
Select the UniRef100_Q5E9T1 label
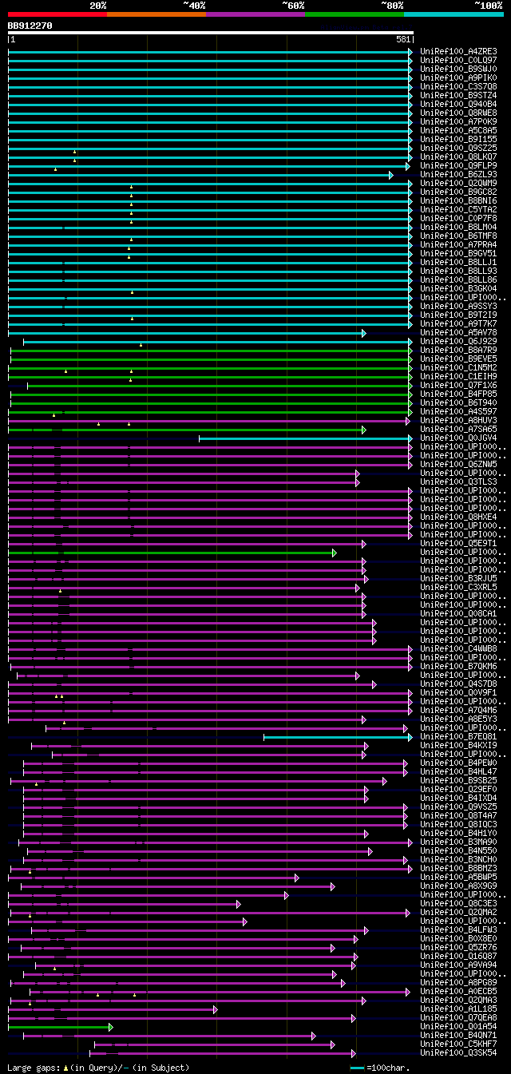pyautogui.click(x=458, y=543)
